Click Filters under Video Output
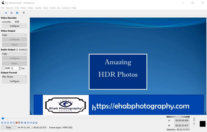207x132 pixels. [14, 45]
